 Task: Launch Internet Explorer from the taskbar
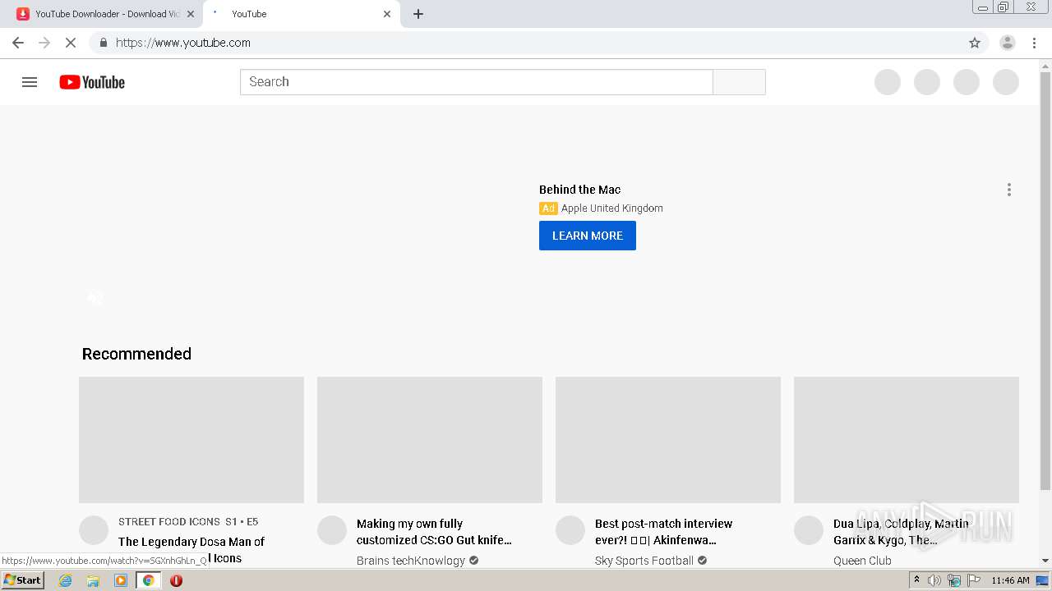pos(65,580)
